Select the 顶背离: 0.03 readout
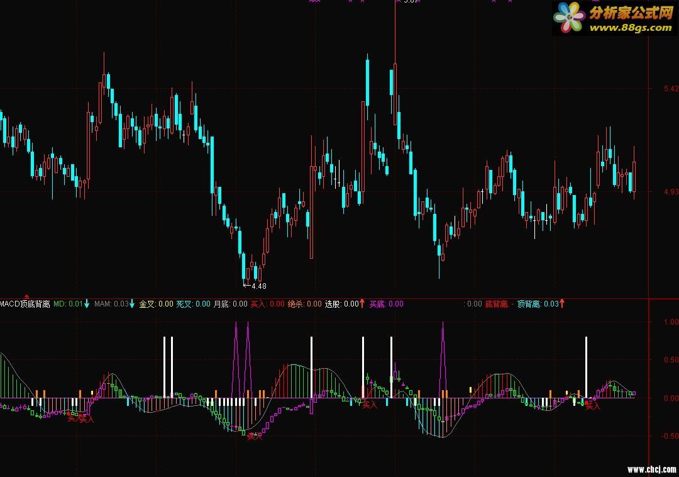The image size is (679, 477). [538, 304]
